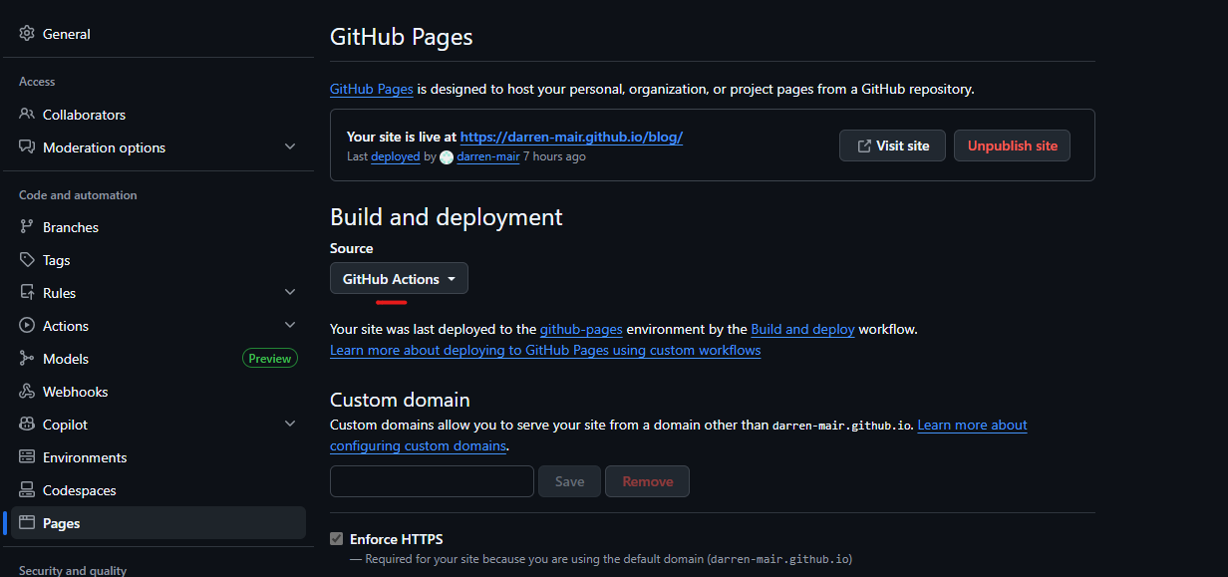Open Models settings

(x=158, y=359)
